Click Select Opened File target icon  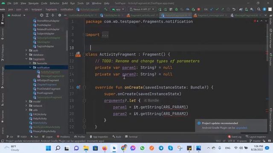point(42,15)
